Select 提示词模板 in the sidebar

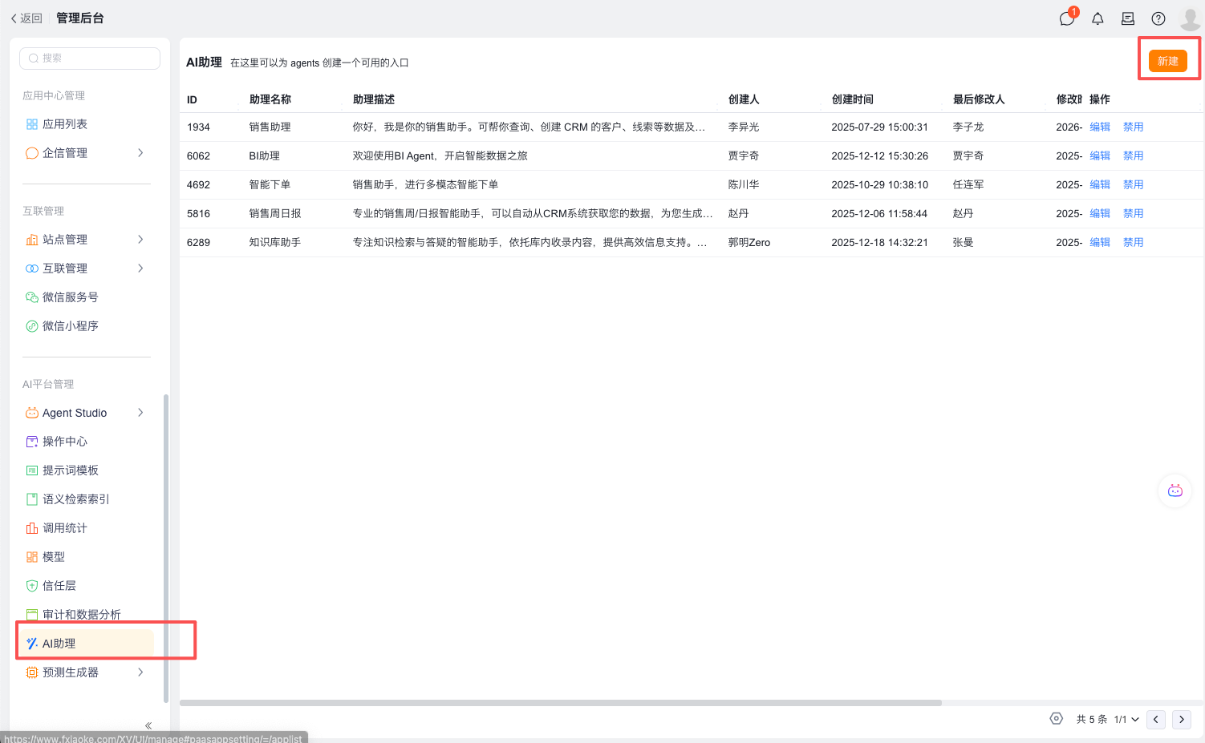click(71, 470)
